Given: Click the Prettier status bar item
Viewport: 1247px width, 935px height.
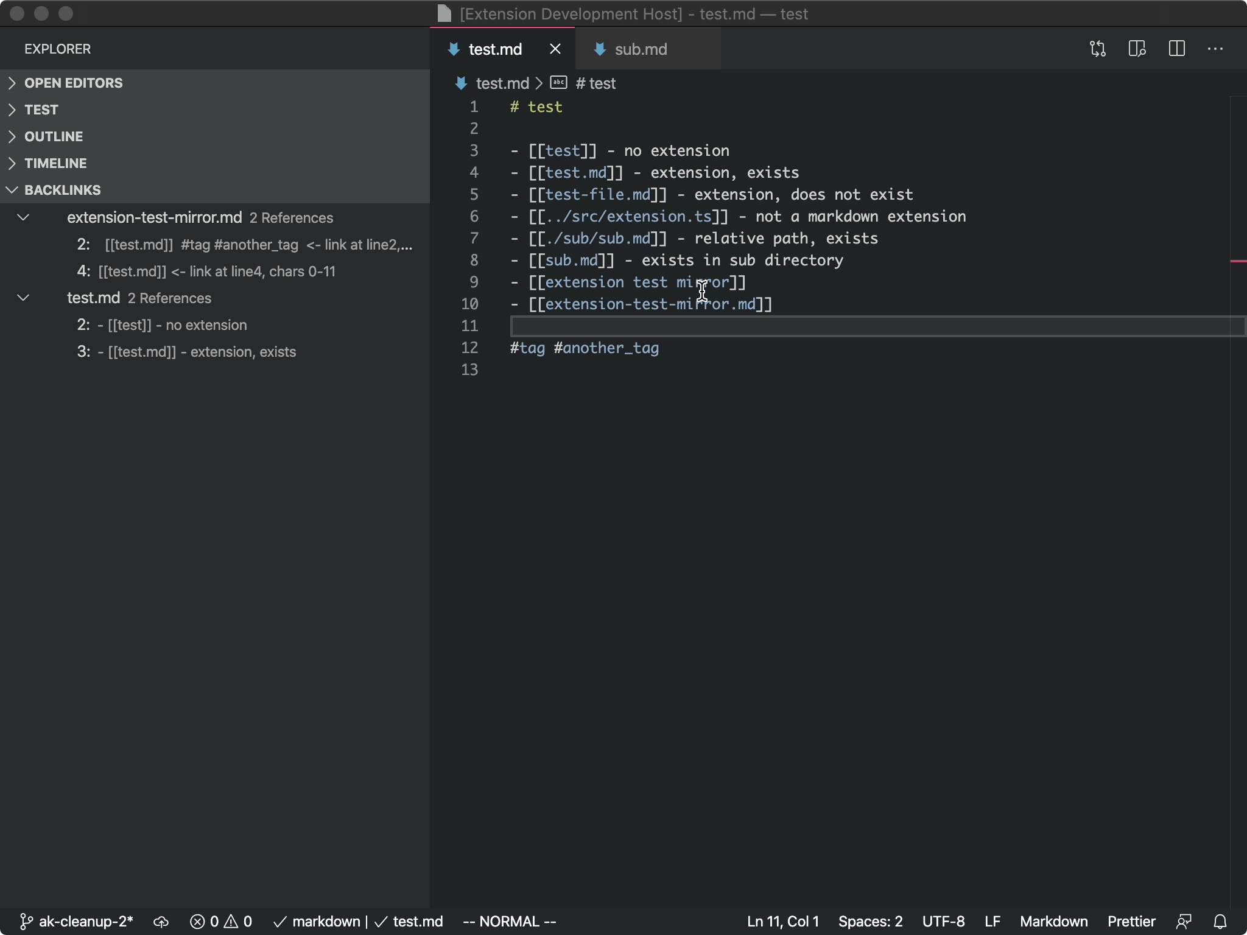Looking at the screenshot, I should coord(1131,922).
